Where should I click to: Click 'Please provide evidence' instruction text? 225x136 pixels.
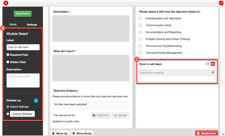point(90,97)
